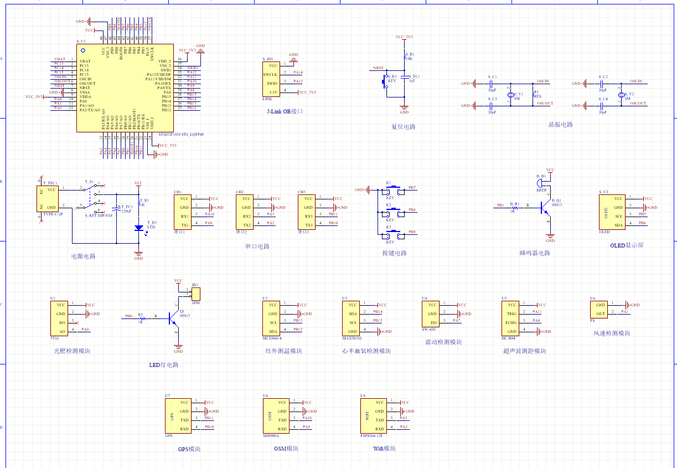Viewport: 677px width, 468px height.
Task: Select the T_S1 DIP switch symbol
Action: pos(92,199)
